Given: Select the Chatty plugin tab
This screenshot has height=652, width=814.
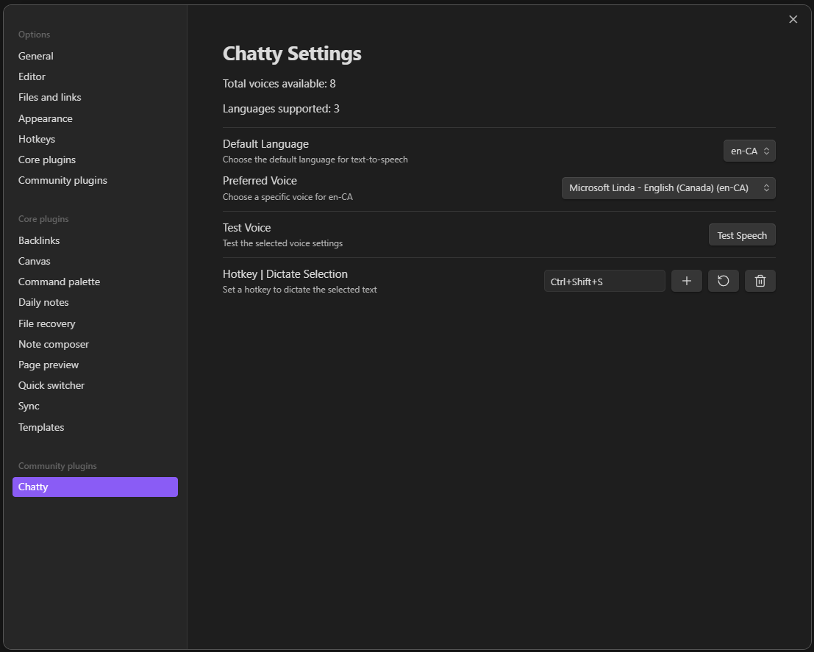Looking at the screenshot, I should pyautogui.click(x=95, y=487).
